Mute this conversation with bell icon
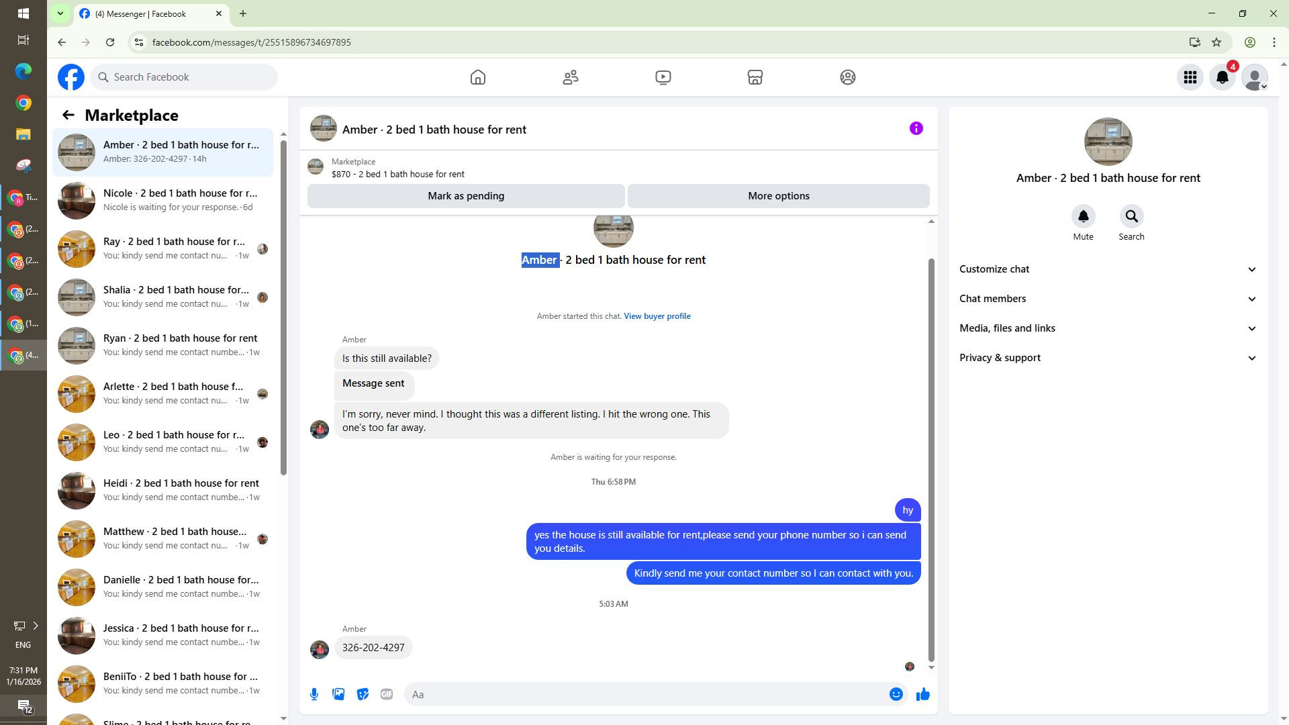The width and height of the screenshot is (1289, 725). (1083, 217)
